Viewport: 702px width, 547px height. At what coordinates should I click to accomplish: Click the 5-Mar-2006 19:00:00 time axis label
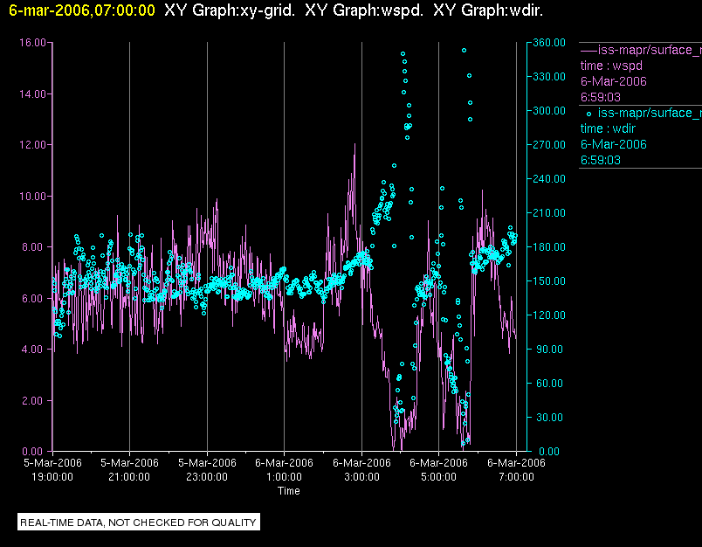[x=52, y=469]
